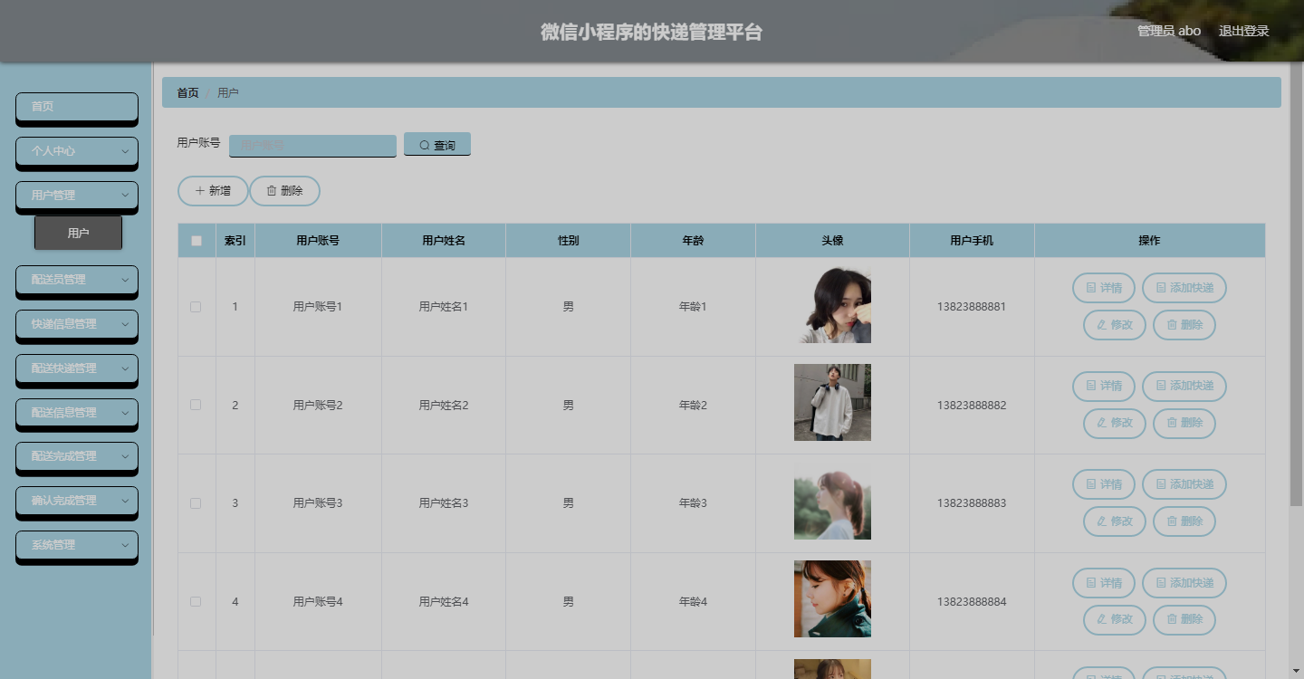Click the 用户手机 column header
1304x679 pixels.
[972, 241]
